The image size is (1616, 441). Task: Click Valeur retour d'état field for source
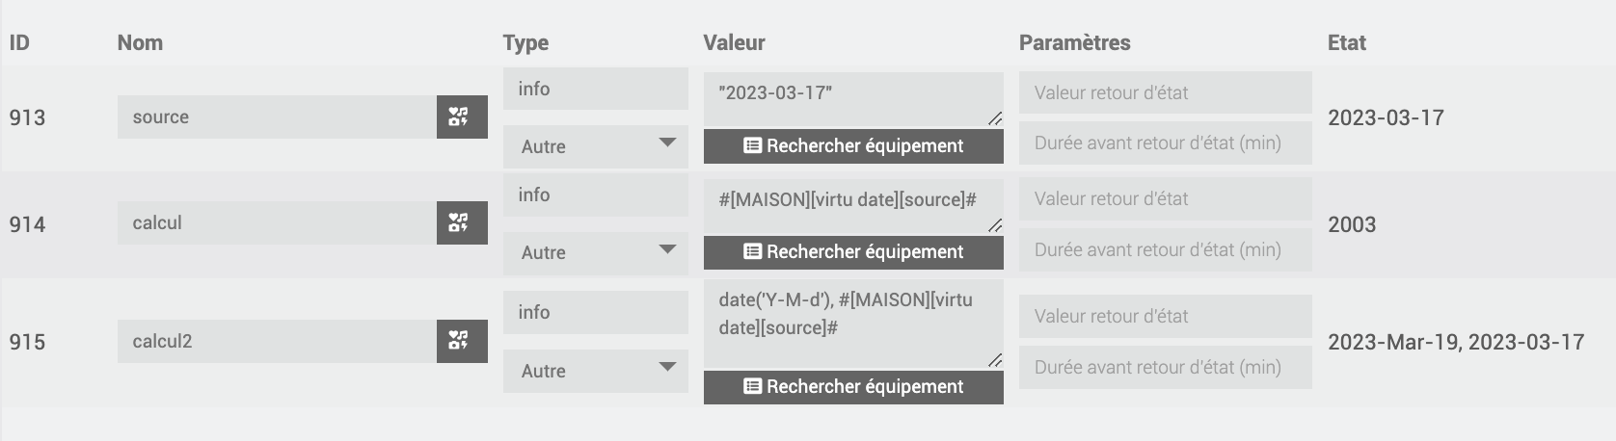pos(1166,93)
